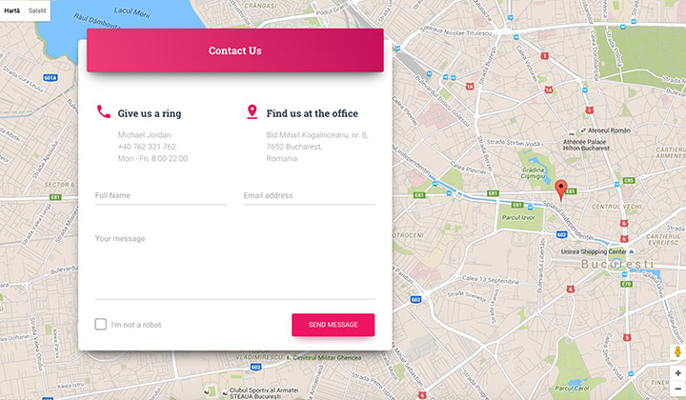Image resolution: width=686 pixels, height=400 pixels.
Task: Drop the Street View pegman
Action: tap(677, 352)
